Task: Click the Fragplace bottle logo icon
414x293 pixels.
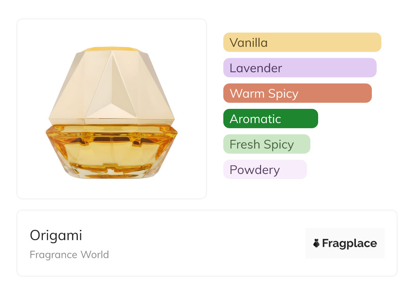Action: coord(316,243)
